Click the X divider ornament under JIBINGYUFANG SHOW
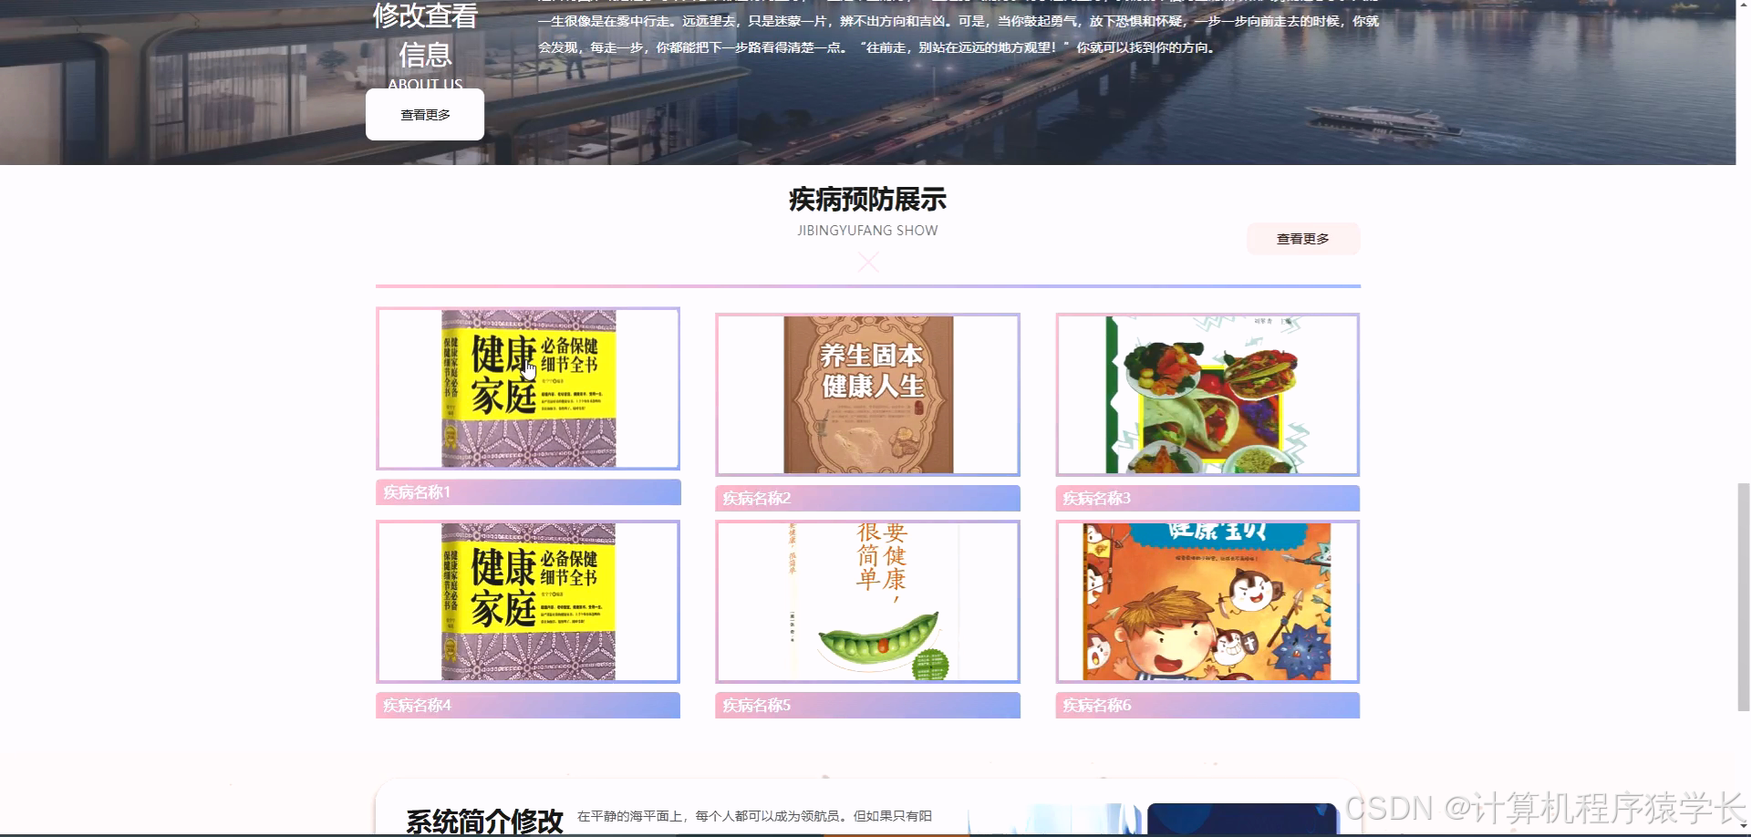 pos(868,262)
